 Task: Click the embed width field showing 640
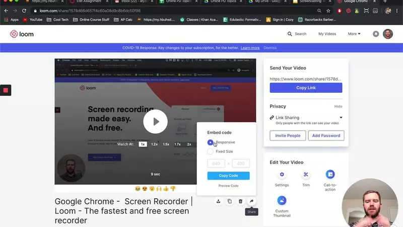(x=216, y=163)
